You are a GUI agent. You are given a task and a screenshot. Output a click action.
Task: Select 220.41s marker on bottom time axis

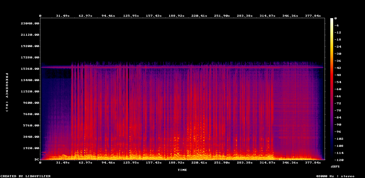(x=199, y=163)
